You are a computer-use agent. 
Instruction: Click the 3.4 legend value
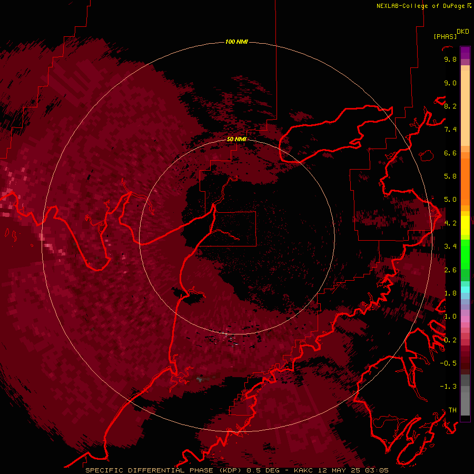tap(450, 246)
